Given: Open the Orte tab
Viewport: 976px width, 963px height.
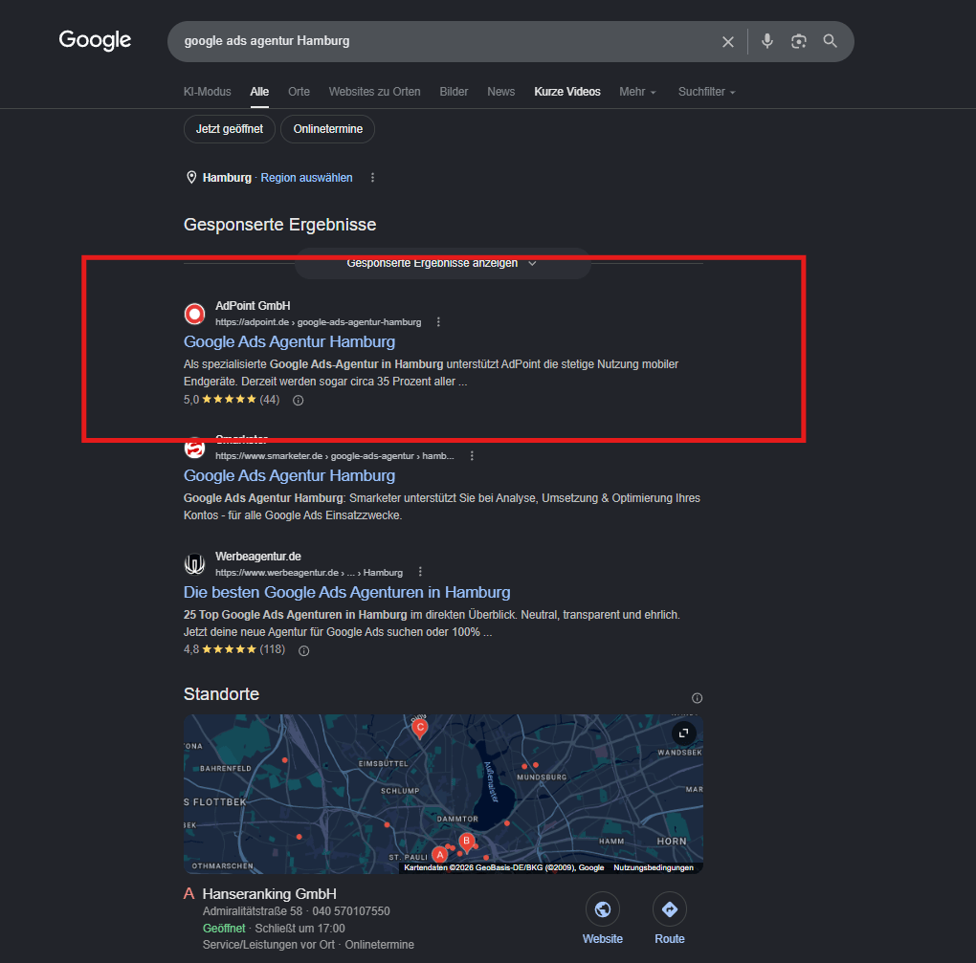Looking at the screenshot, I should tap(299, 92).
